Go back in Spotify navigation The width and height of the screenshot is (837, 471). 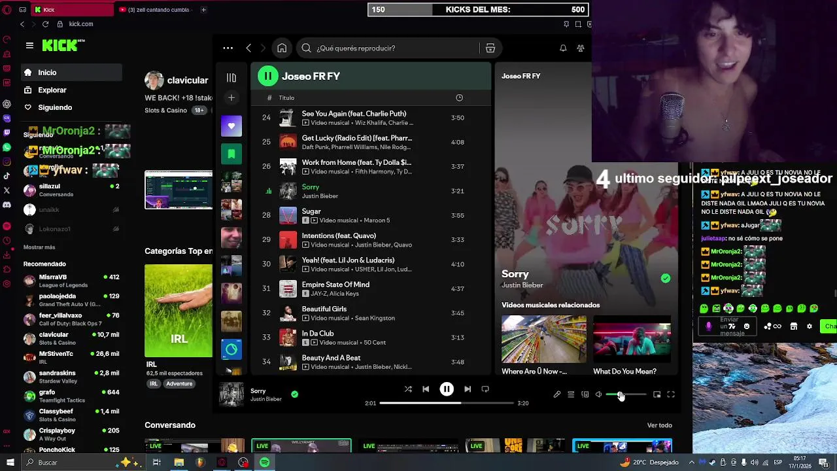tap(248, 48)
